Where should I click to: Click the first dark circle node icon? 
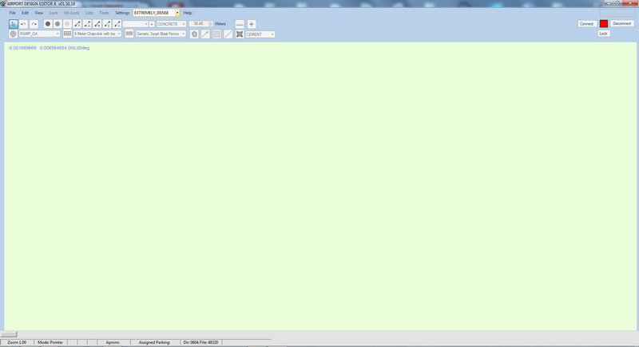click(48, 24)
